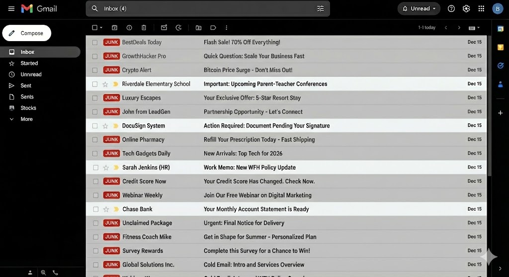The height and width of the screenshot is (277, 509).
Task: Open the account avatar
Action: coord(498,9)
